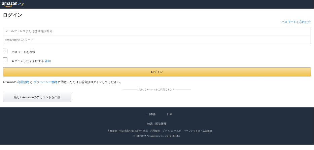
Task: Click 新しいAmazonのアカウントを作成 button
Action: pos(37,97)
